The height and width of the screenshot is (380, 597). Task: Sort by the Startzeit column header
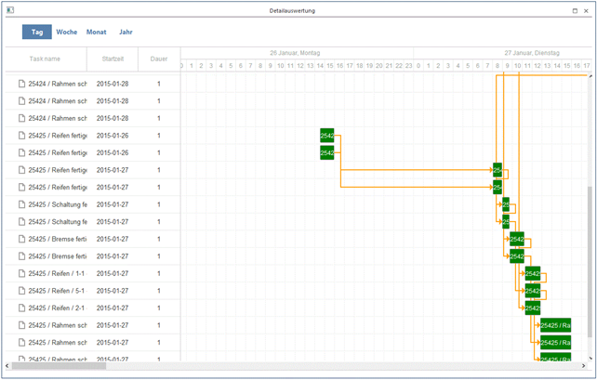click(x=112, y=58)
